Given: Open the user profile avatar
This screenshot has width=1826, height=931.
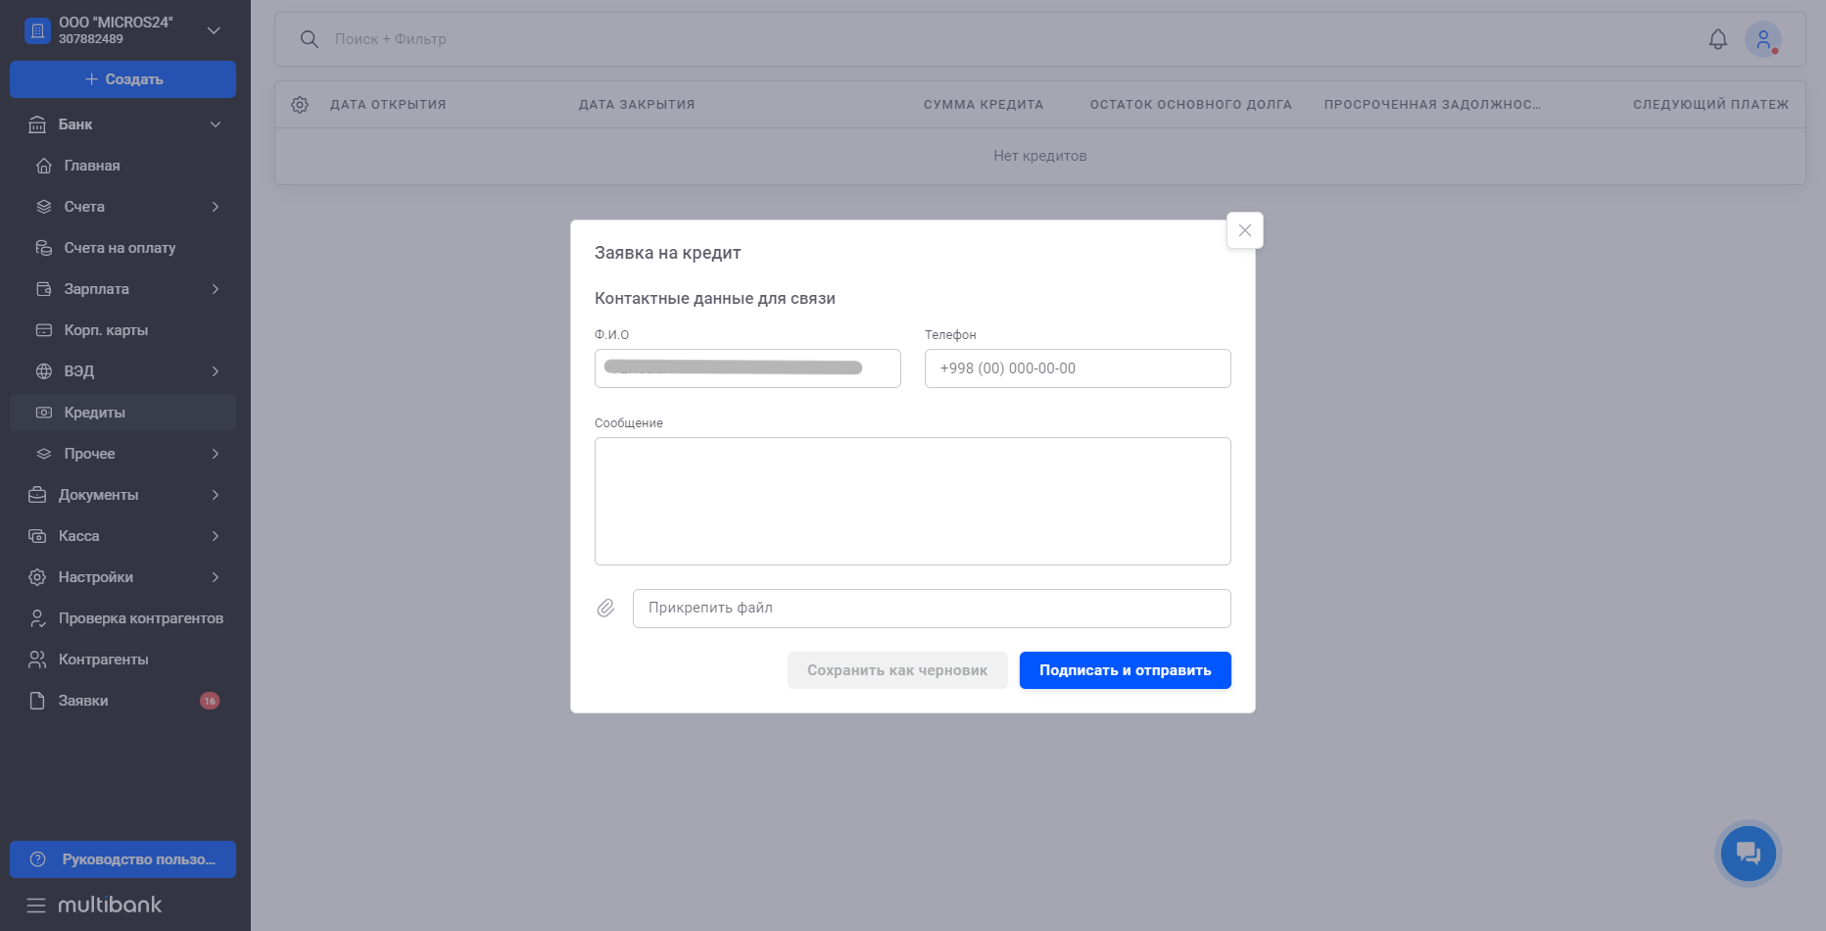Looking at the screenshot, I should pyautogui.click(x=1762, y=39).
